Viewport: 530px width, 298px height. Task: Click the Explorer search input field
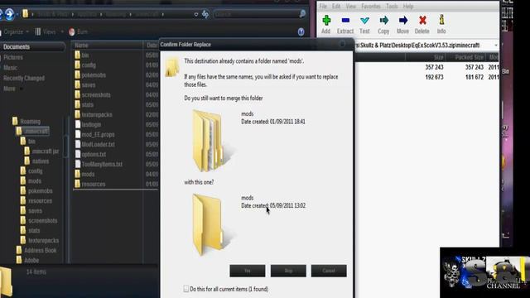256,14
